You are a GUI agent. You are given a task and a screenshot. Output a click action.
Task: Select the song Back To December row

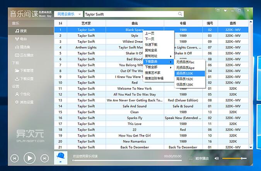tap(151, 147)
